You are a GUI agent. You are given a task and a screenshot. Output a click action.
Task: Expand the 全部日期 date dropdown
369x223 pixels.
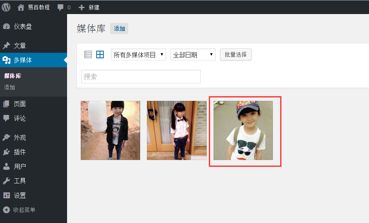[193, 54]
